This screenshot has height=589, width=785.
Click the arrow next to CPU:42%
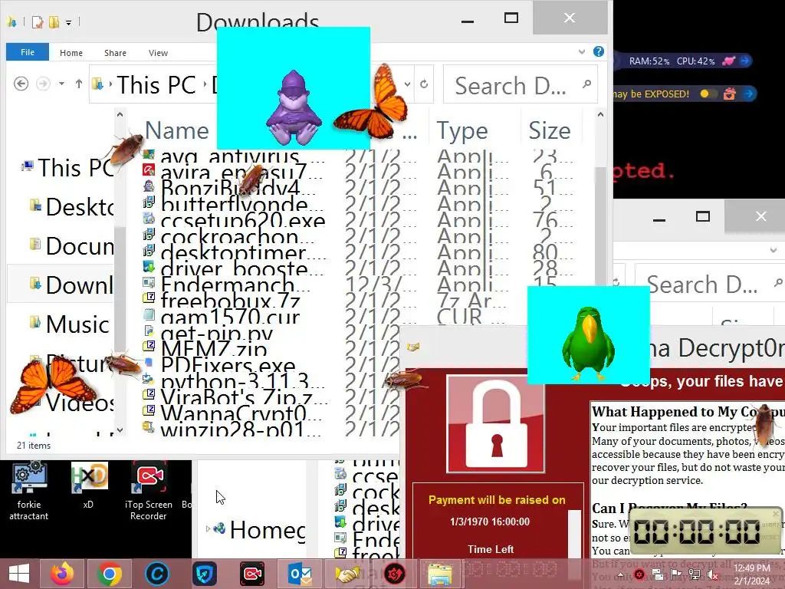[745, 61]
